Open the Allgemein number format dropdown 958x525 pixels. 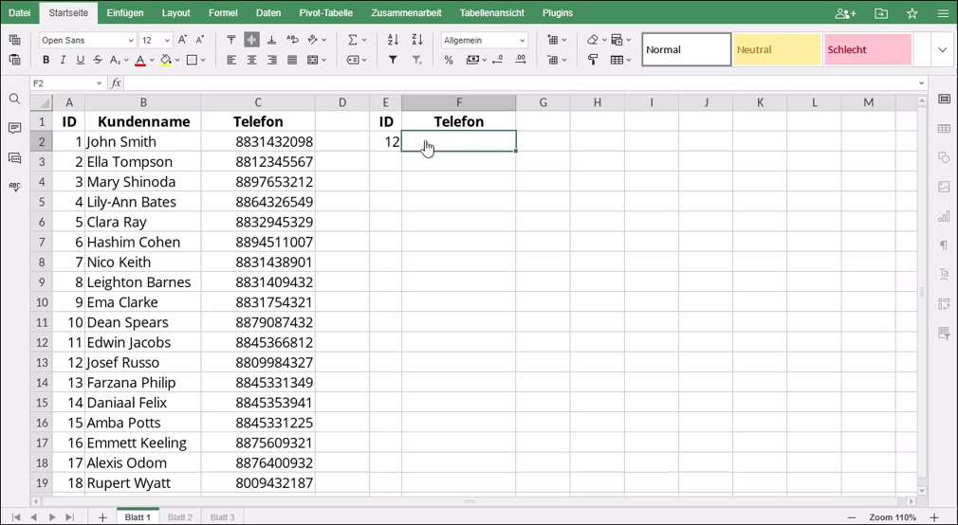pos(522,41)
